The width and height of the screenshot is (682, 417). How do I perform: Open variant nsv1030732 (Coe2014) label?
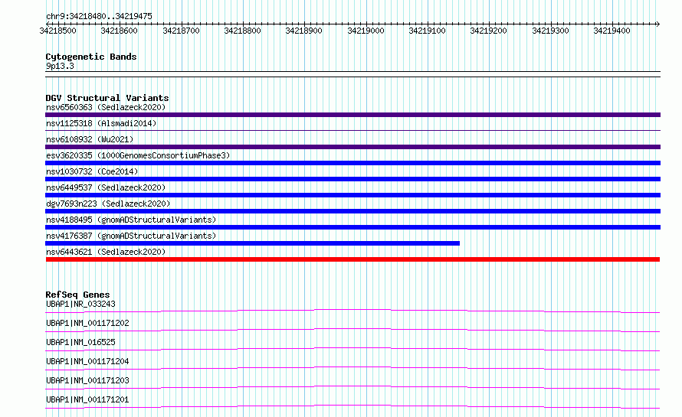(x=92, y=171)
